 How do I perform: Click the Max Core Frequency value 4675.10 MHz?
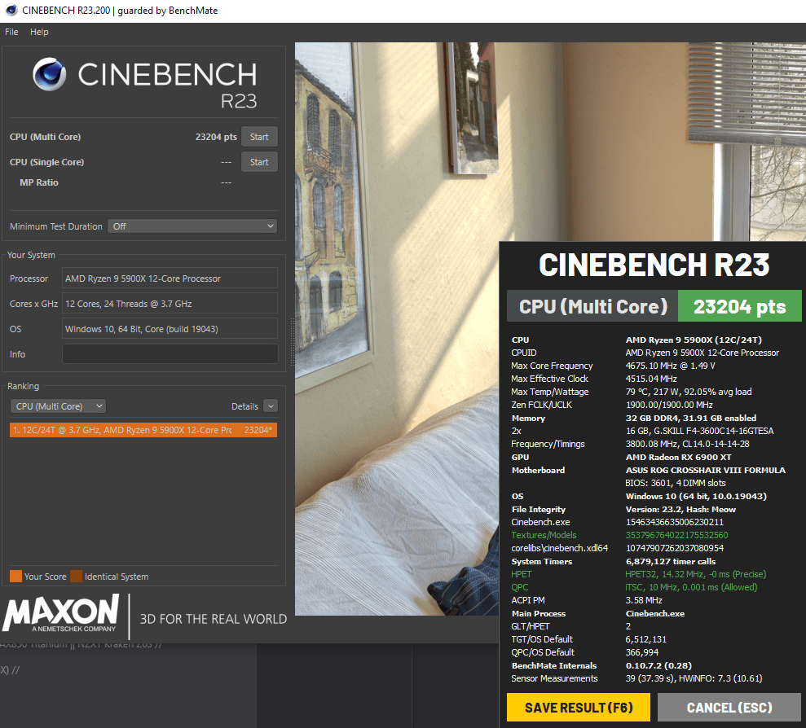click(x=671, y=366)
